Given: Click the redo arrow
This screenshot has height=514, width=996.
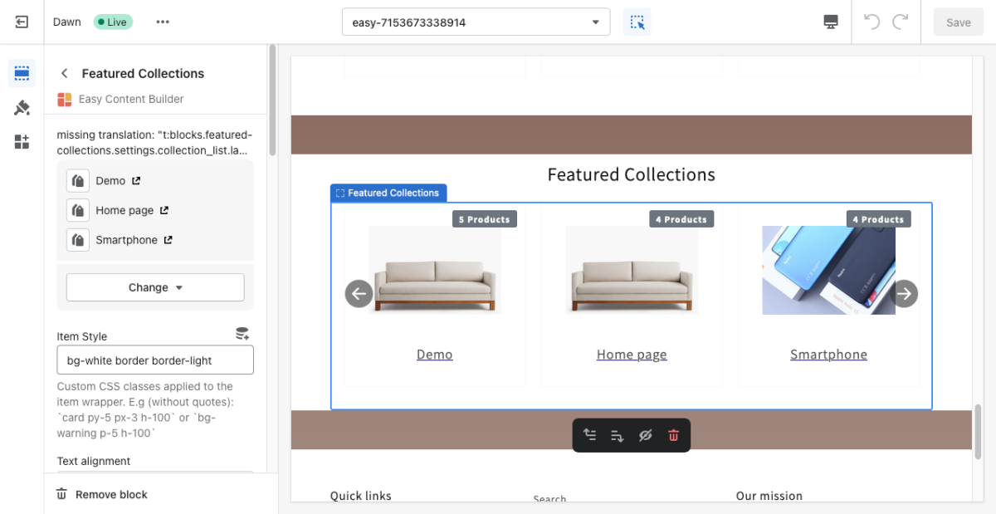Looking at the screenshot, I should (901, 22).
